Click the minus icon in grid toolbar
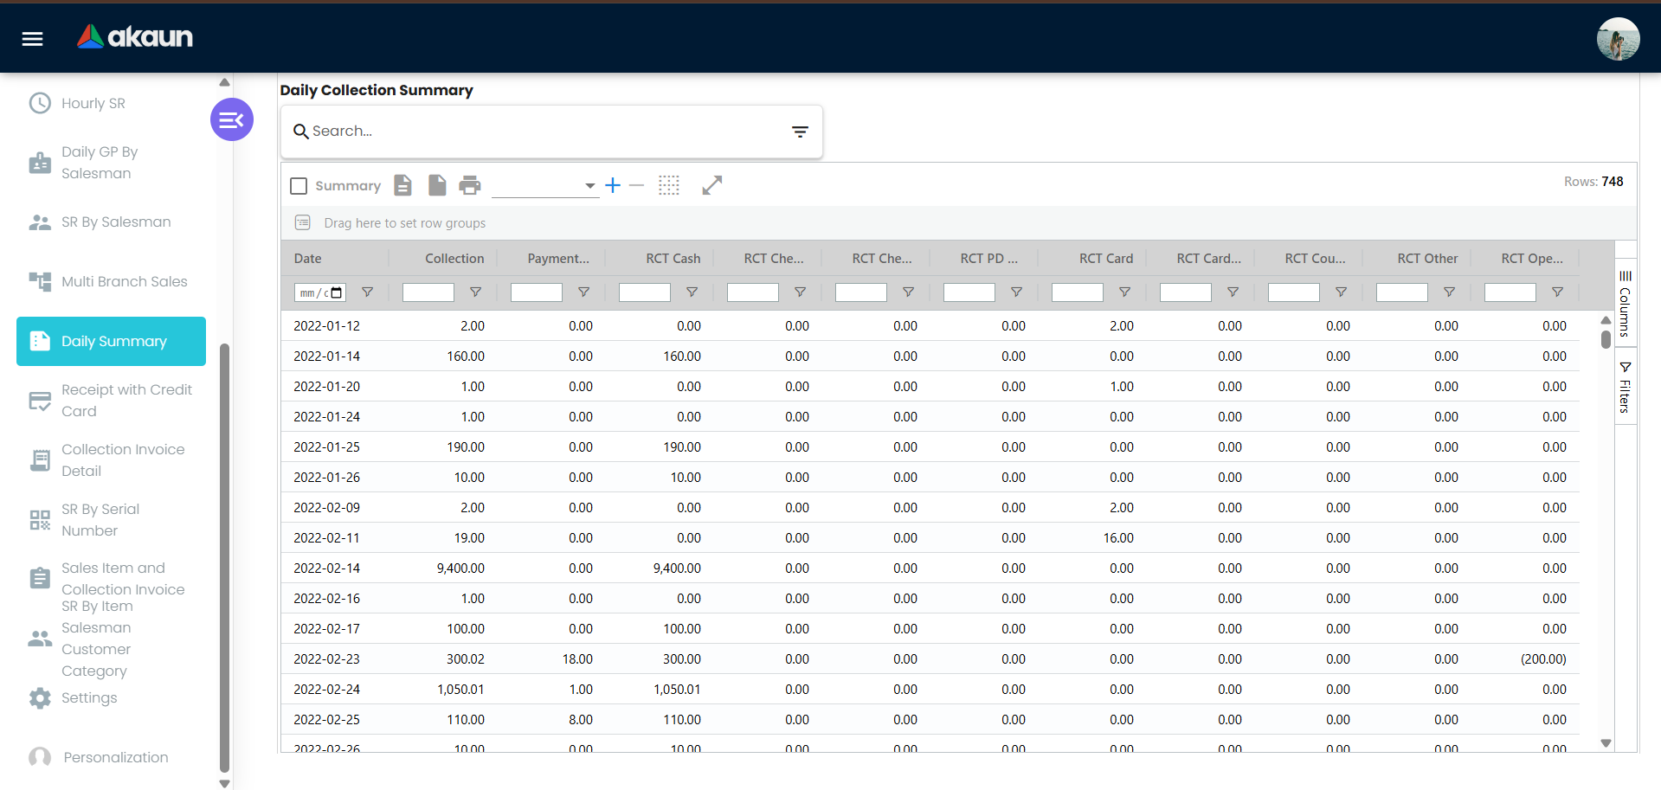Image resolution: width=1661 pixels, height=790 pixels. (636, 185)
